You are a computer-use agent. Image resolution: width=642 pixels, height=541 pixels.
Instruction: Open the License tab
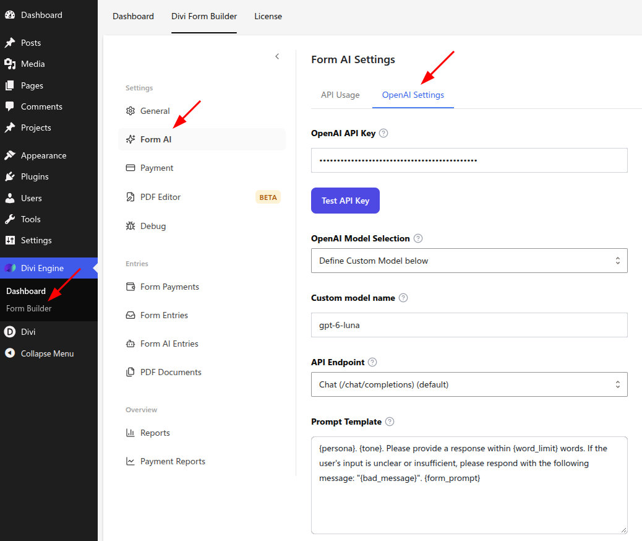pyautogui.click(x=268, y=16)
